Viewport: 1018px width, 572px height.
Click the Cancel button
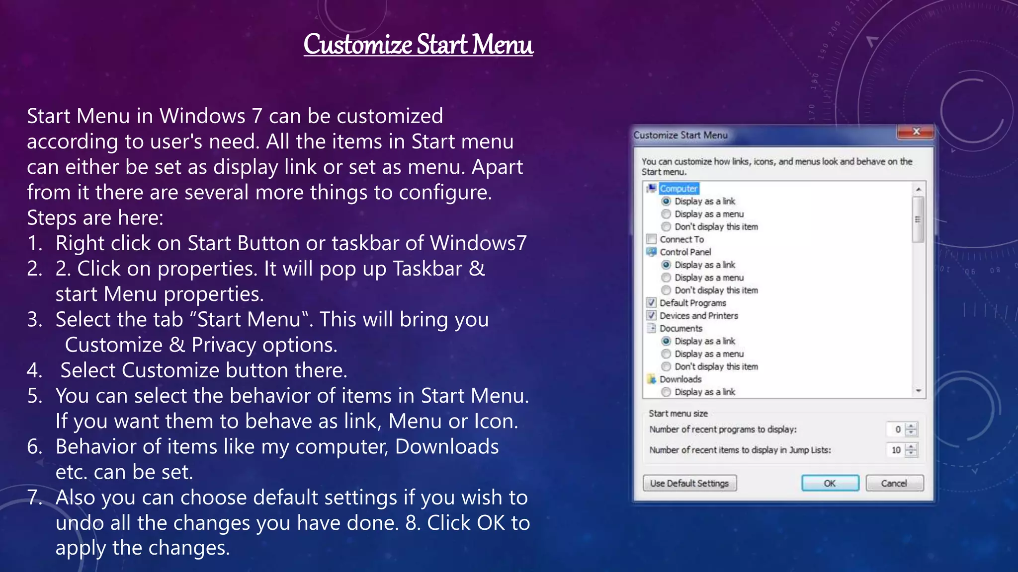(894, 483)
